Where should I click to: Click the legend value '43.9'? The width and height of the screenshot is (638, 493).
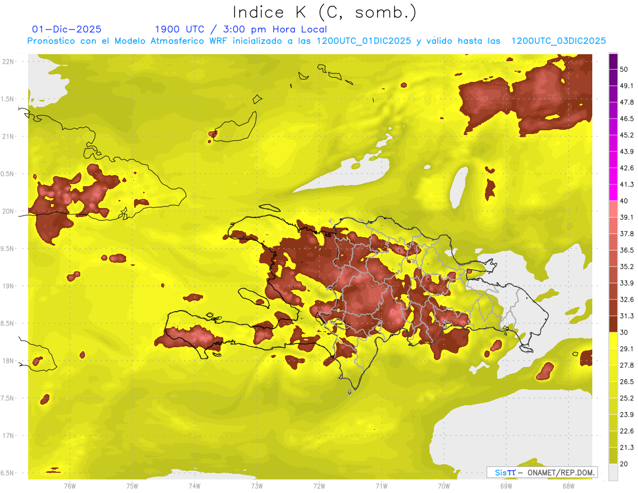(x=627, y=152)
